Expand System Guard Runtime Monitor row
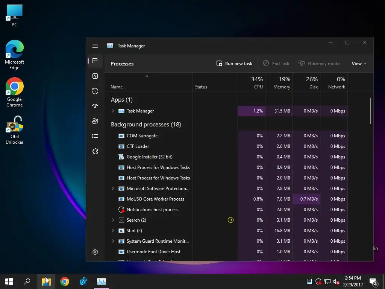 point(113,241)
